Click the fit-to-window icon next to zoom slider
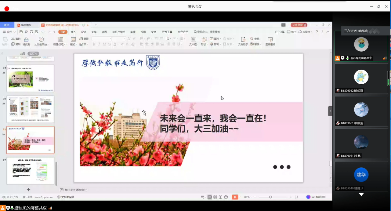Viewport: 391px width, 211px height. click(296, 197)
